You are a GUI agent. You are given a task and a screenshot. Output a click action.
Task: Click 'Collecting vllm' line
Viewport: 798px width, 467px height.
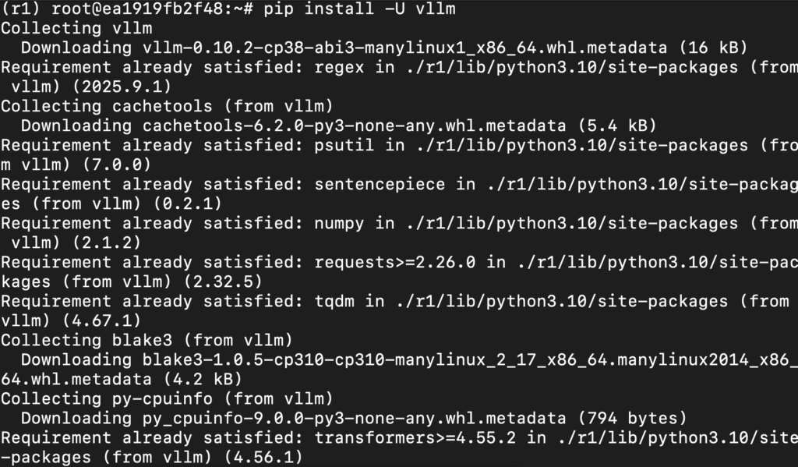pyautogui.click(x=76, y=28)
